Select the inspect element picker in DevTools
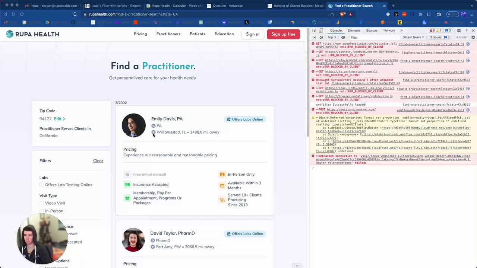 tap(314, 31)
